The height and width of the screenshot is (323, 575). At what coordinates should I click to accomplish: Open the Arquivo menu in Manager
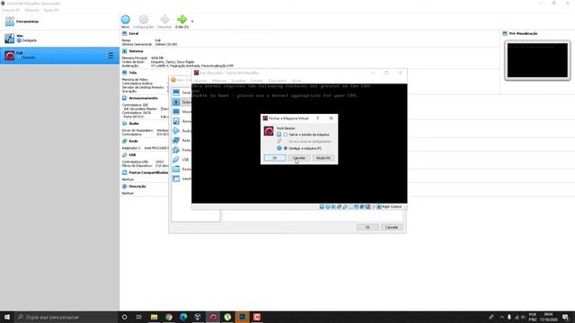[x=11, y=10]
